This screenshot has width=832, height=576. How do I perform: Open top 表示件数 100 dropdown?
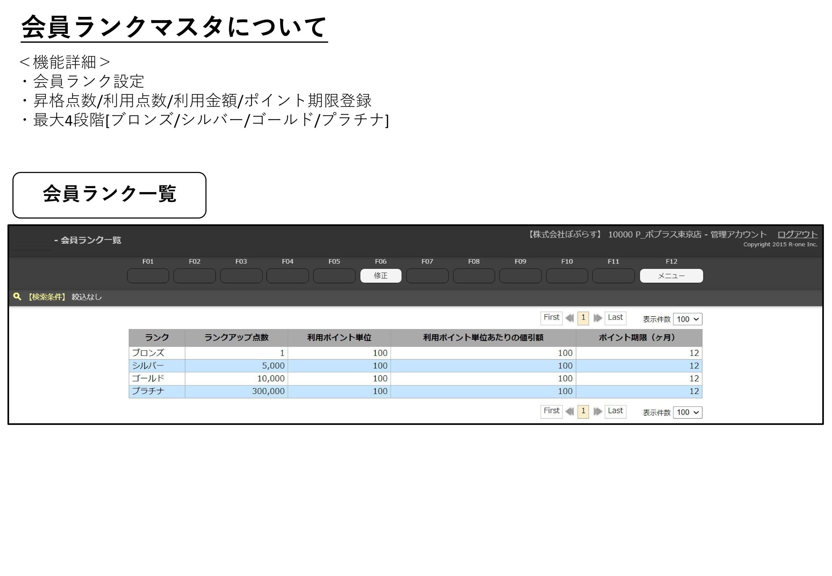click(x=687, y=319)
